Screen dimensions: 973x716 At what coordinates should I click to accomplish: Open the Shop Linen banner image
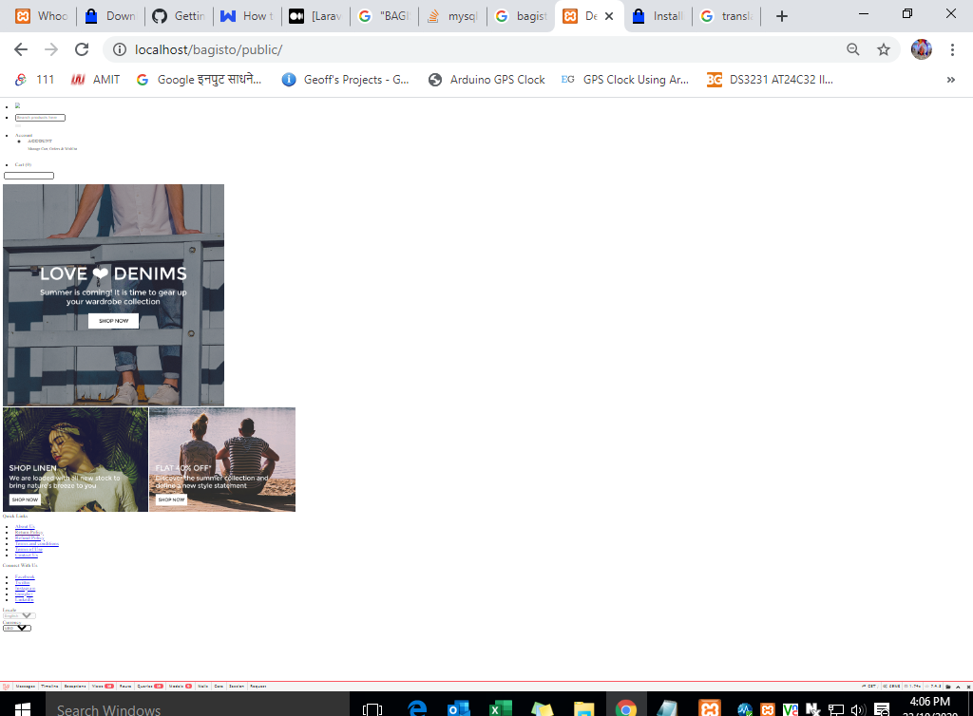point(76,460)
